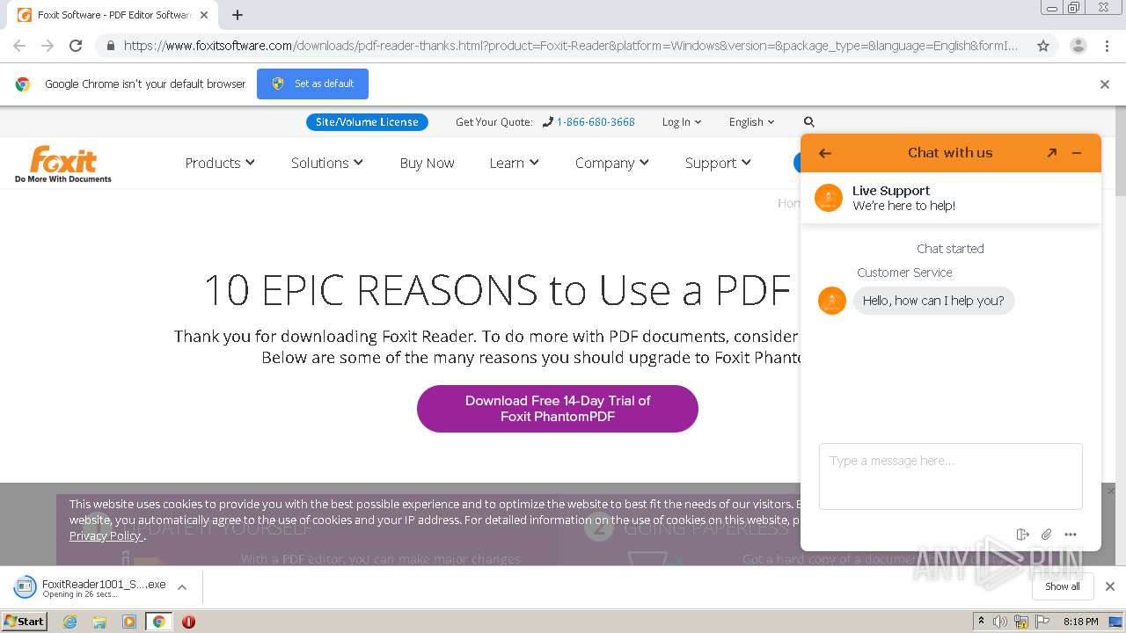Viewport: 1126px width, 633px height.
Task: Open the Chrome profile avatar
Action: coord(1078,46)
